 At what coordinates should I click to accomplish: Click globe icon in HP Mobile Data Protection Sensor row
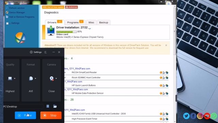(x=167, y=93)
